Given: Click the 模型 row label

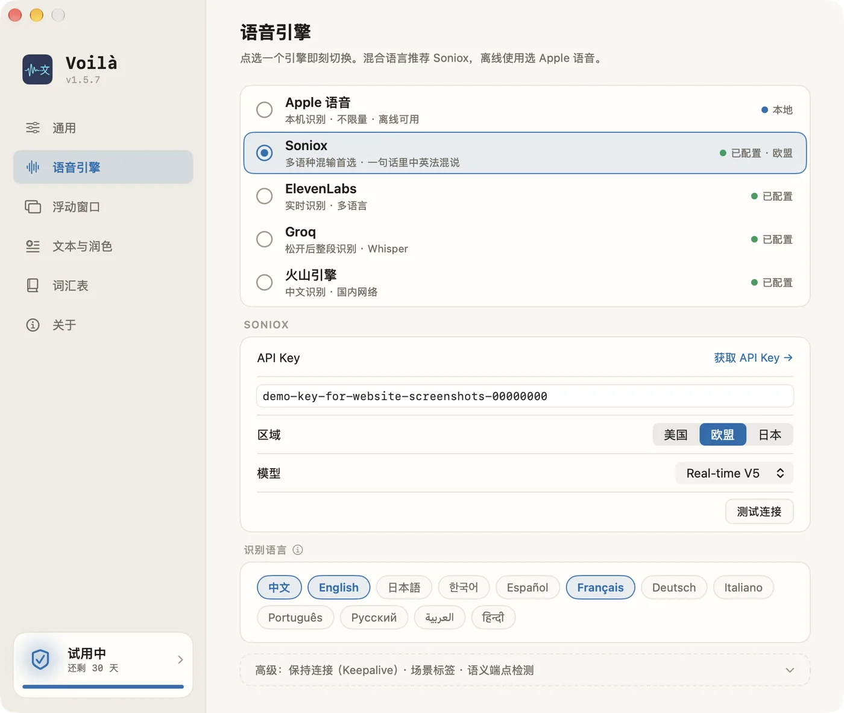Looking at the screenshot, I should [269, 474].
